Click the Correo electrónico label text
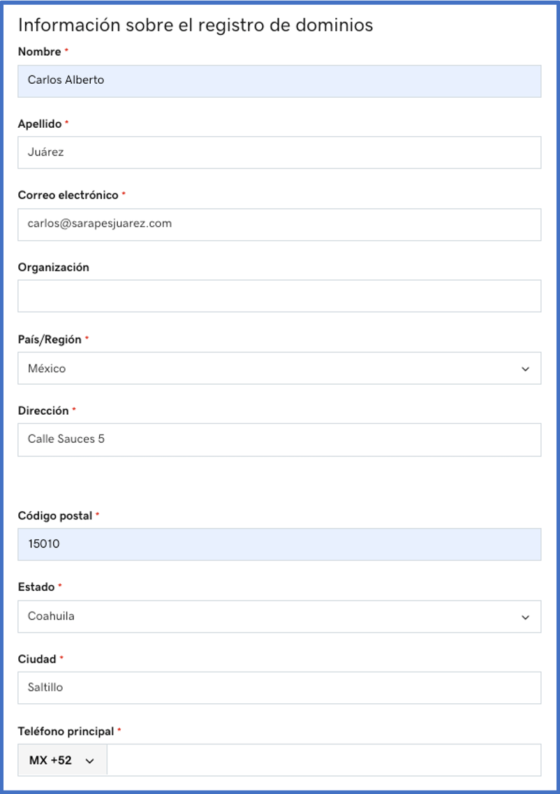Image resolution: width=560 pixels, height=794 pixels. pyautogui.click(x=68, y=196)
